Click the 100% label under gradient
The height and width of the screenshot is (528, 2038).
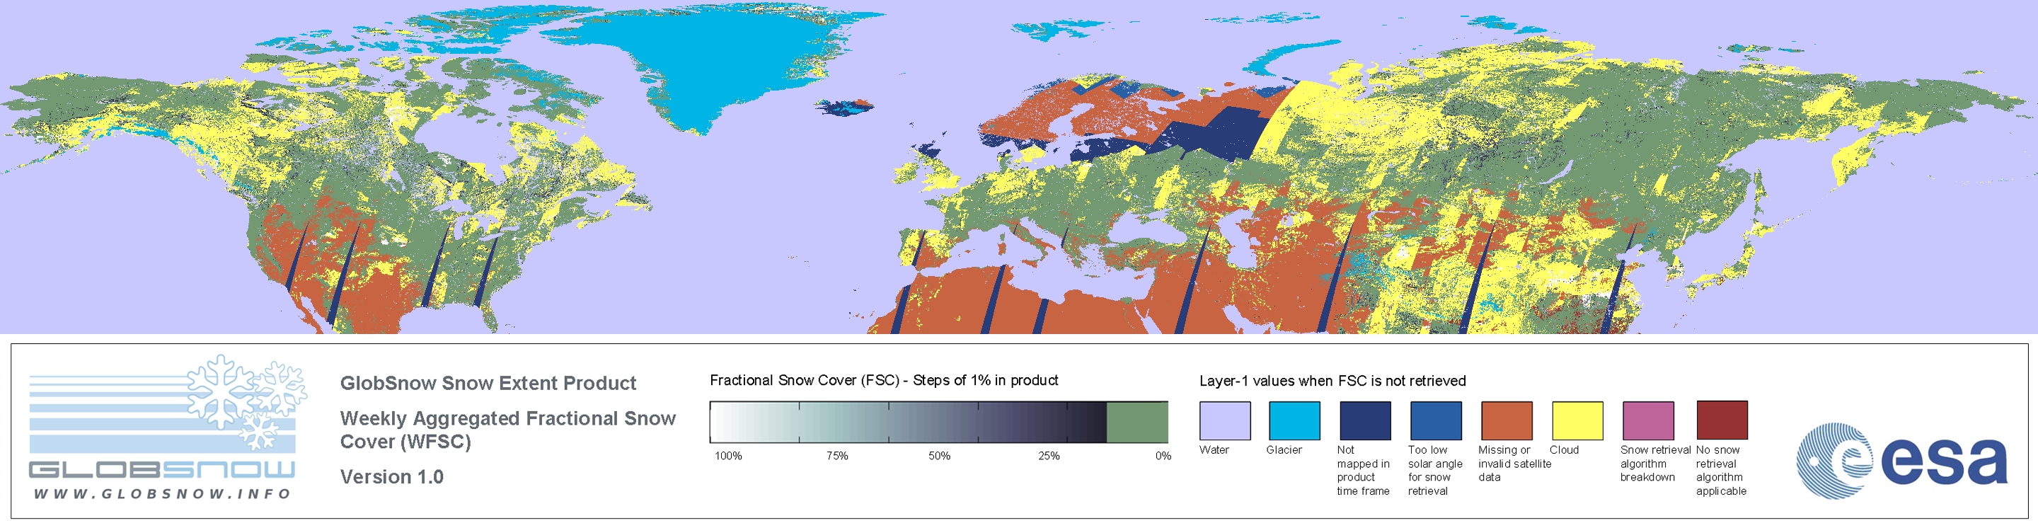pos(729,456)
